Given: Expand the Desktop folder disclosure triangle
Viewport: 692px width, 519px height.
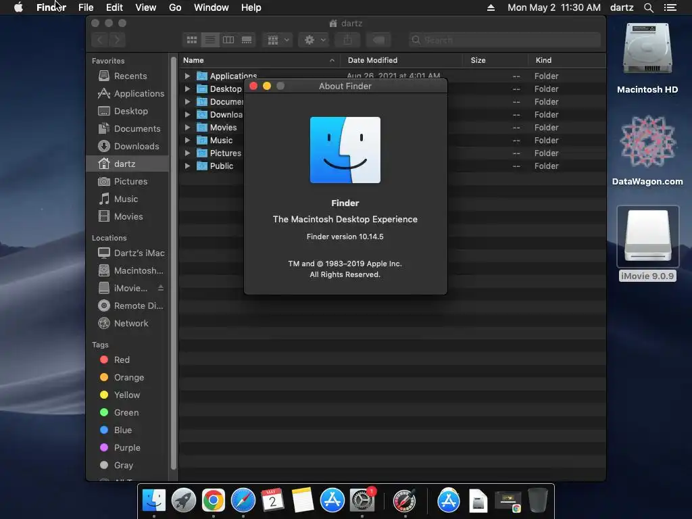Looking at the screenshot, I should (187, 89).
